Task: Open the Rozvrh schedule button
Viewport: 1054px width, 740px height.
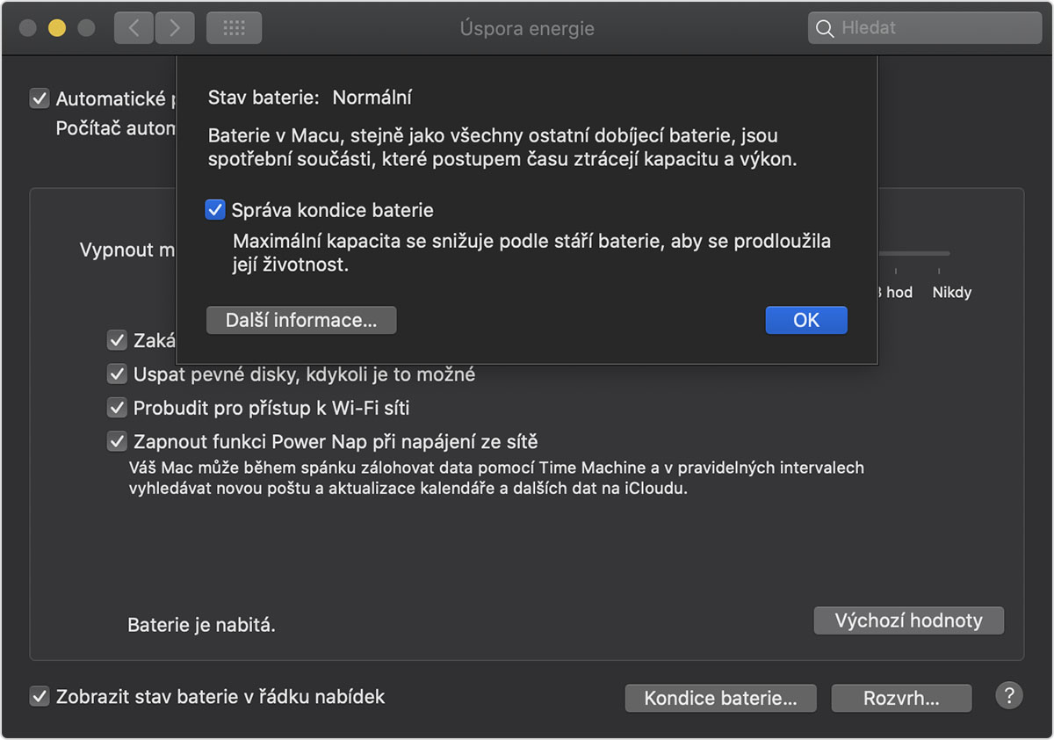Action: [901, 699]
